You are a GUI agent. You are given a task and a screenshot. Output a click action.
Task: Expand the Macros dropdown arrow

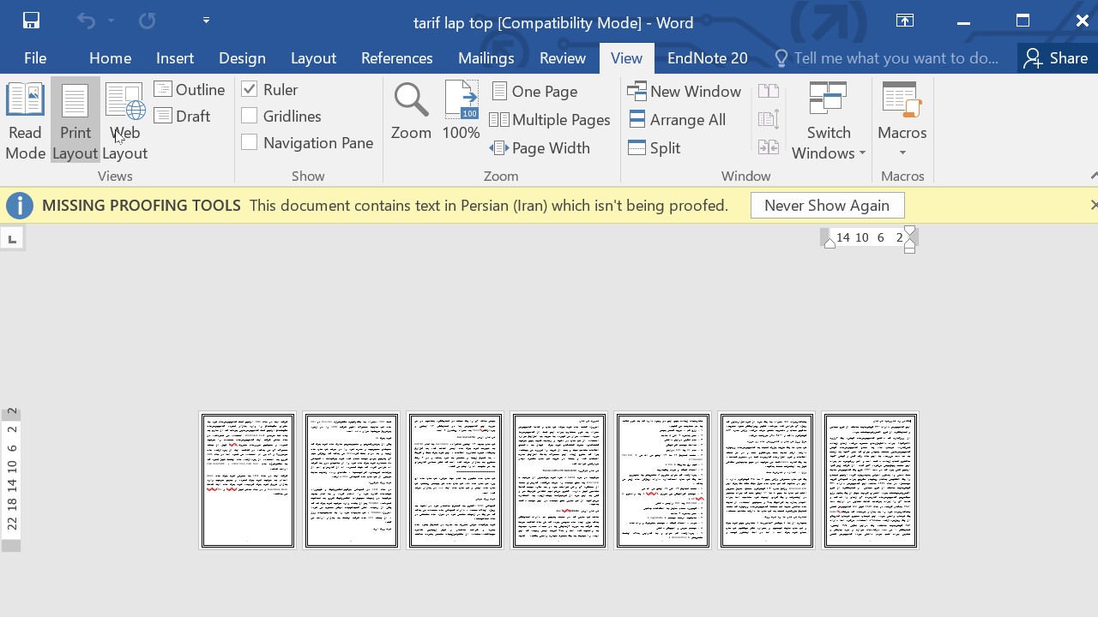point(902,153)
